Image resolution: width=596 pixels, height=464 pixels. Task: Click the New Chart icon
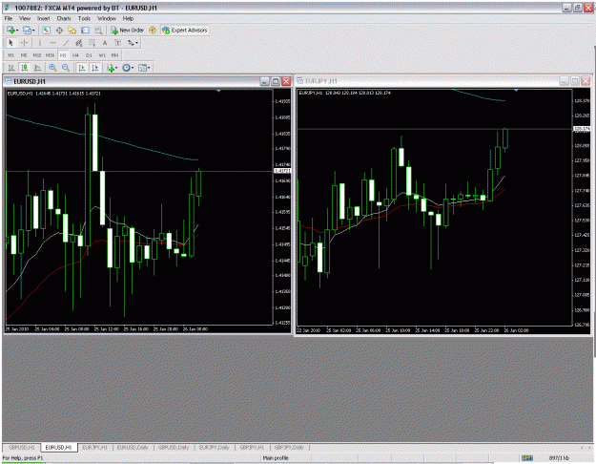pos(10,30)
